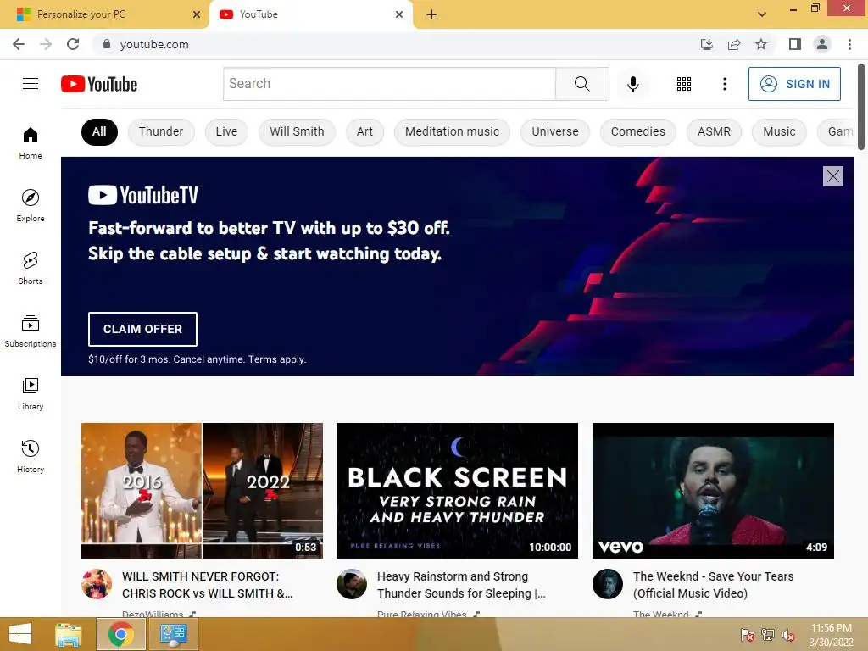Start voice search with microphone icon
Viewport: 868px width, 651px height.
coord(632,84)
